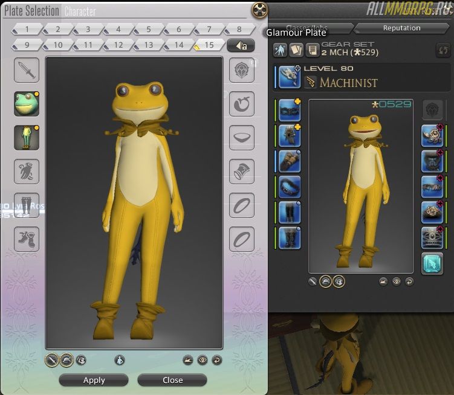Select the hands glove slot in plate
Image resolution: width=454 pixels, height=395 pixels.
[27, 172]
